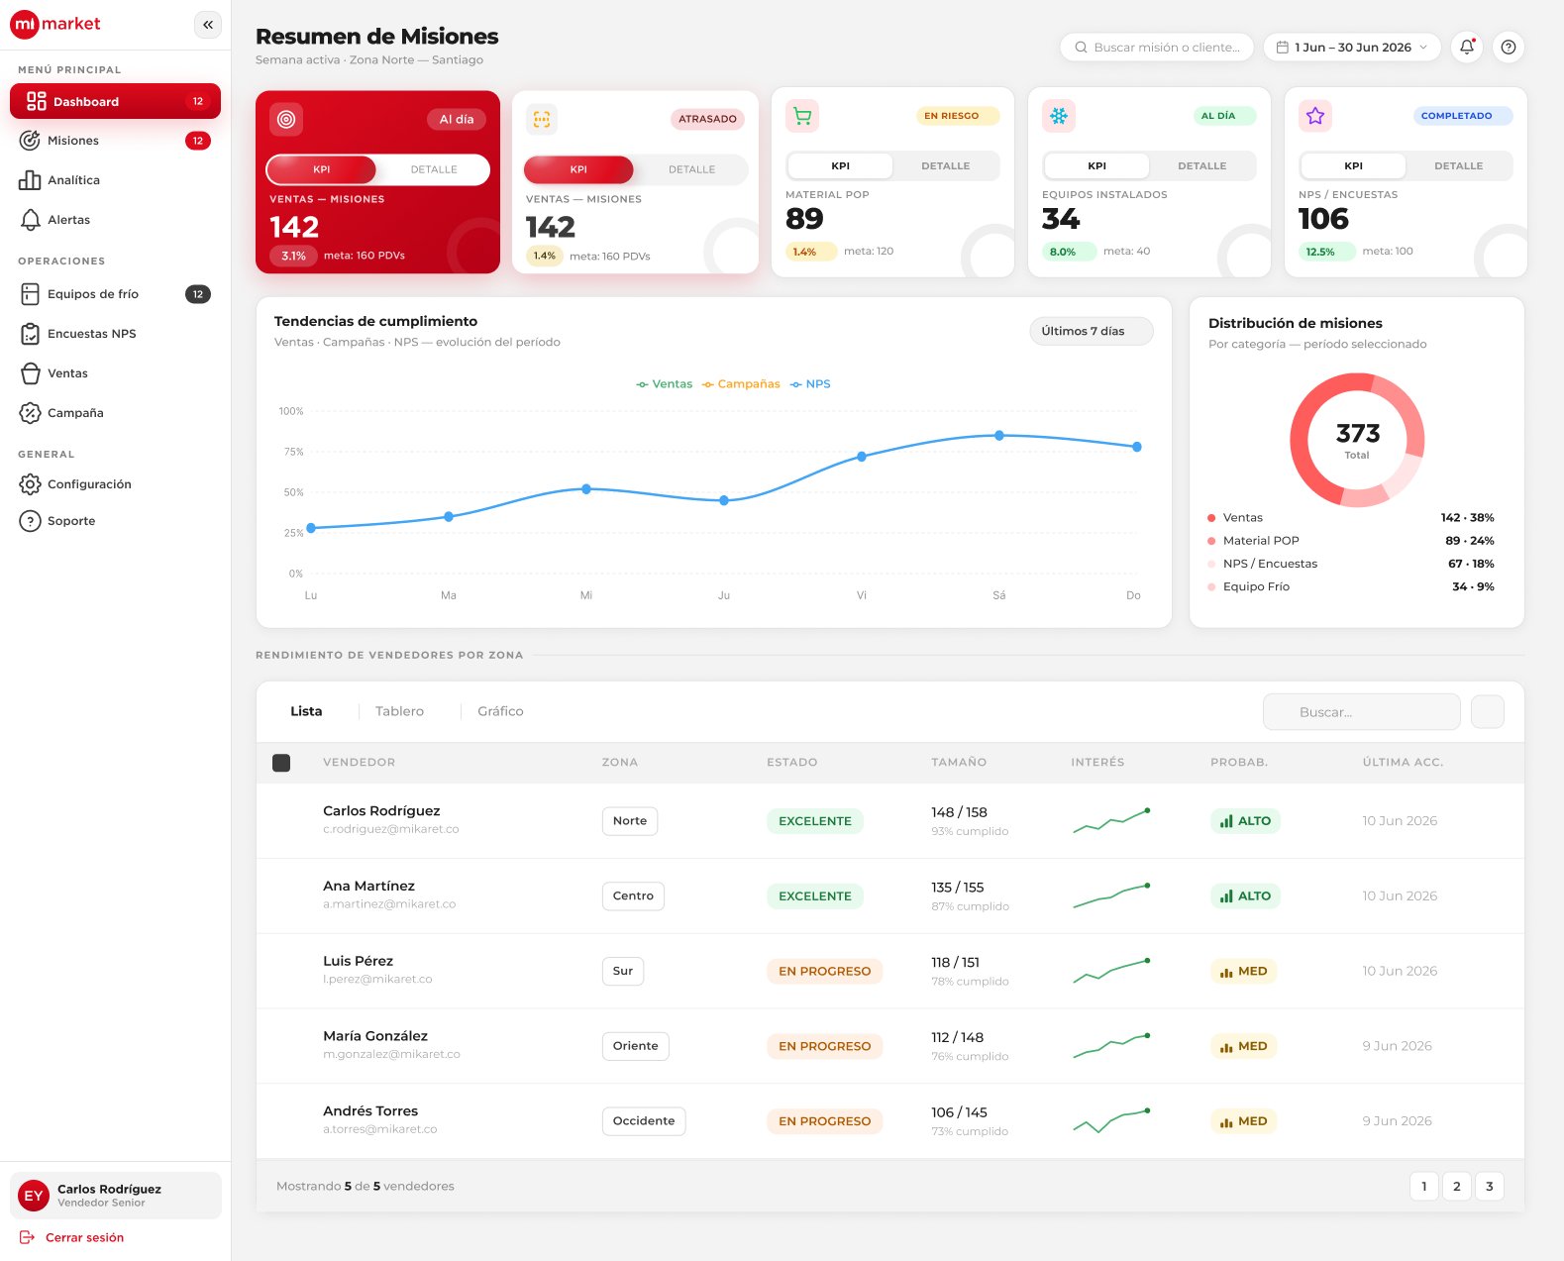Click the Ventas legend dot in distribution panel
The image size is (1564, 1261).
coord(1211,518)
